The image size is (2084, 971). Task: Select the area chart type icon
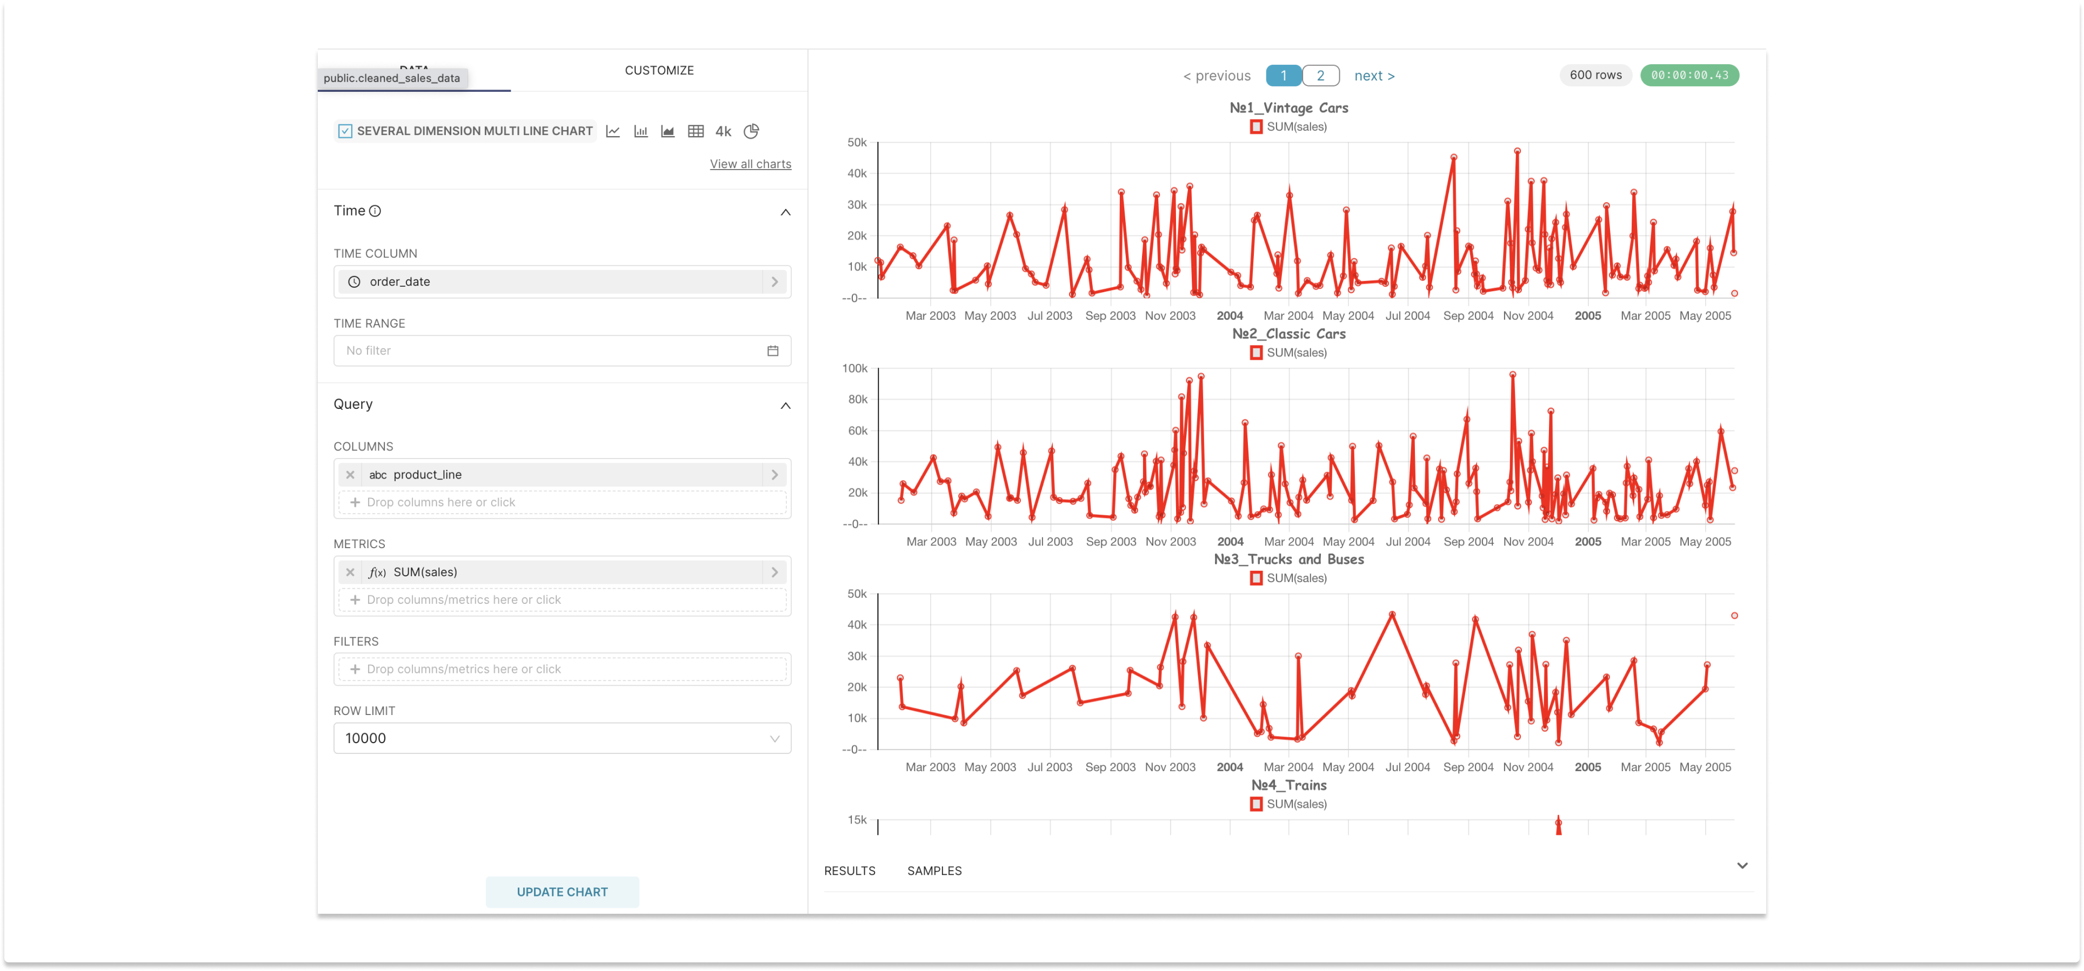coord(668,131)
